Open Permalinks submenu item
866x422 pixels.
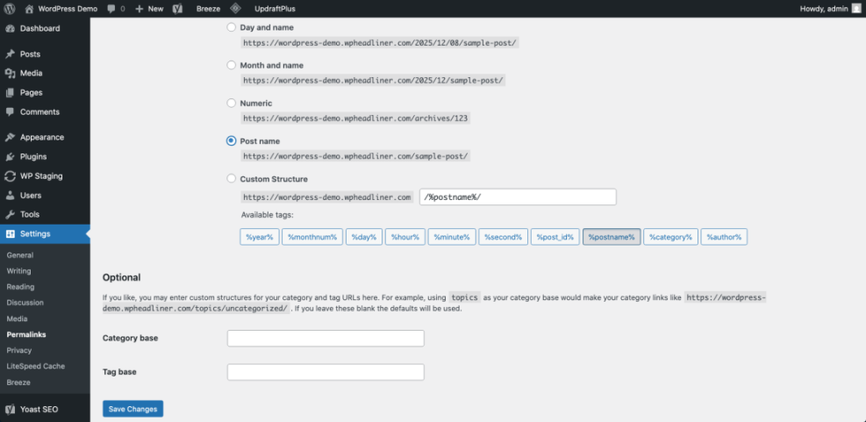[x=26, y=335]
